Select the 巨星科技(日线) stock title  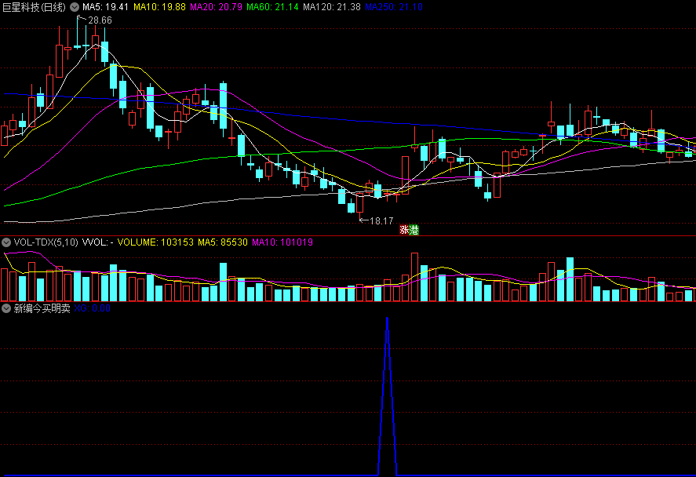pyautogui.click(x=35, y=7)
